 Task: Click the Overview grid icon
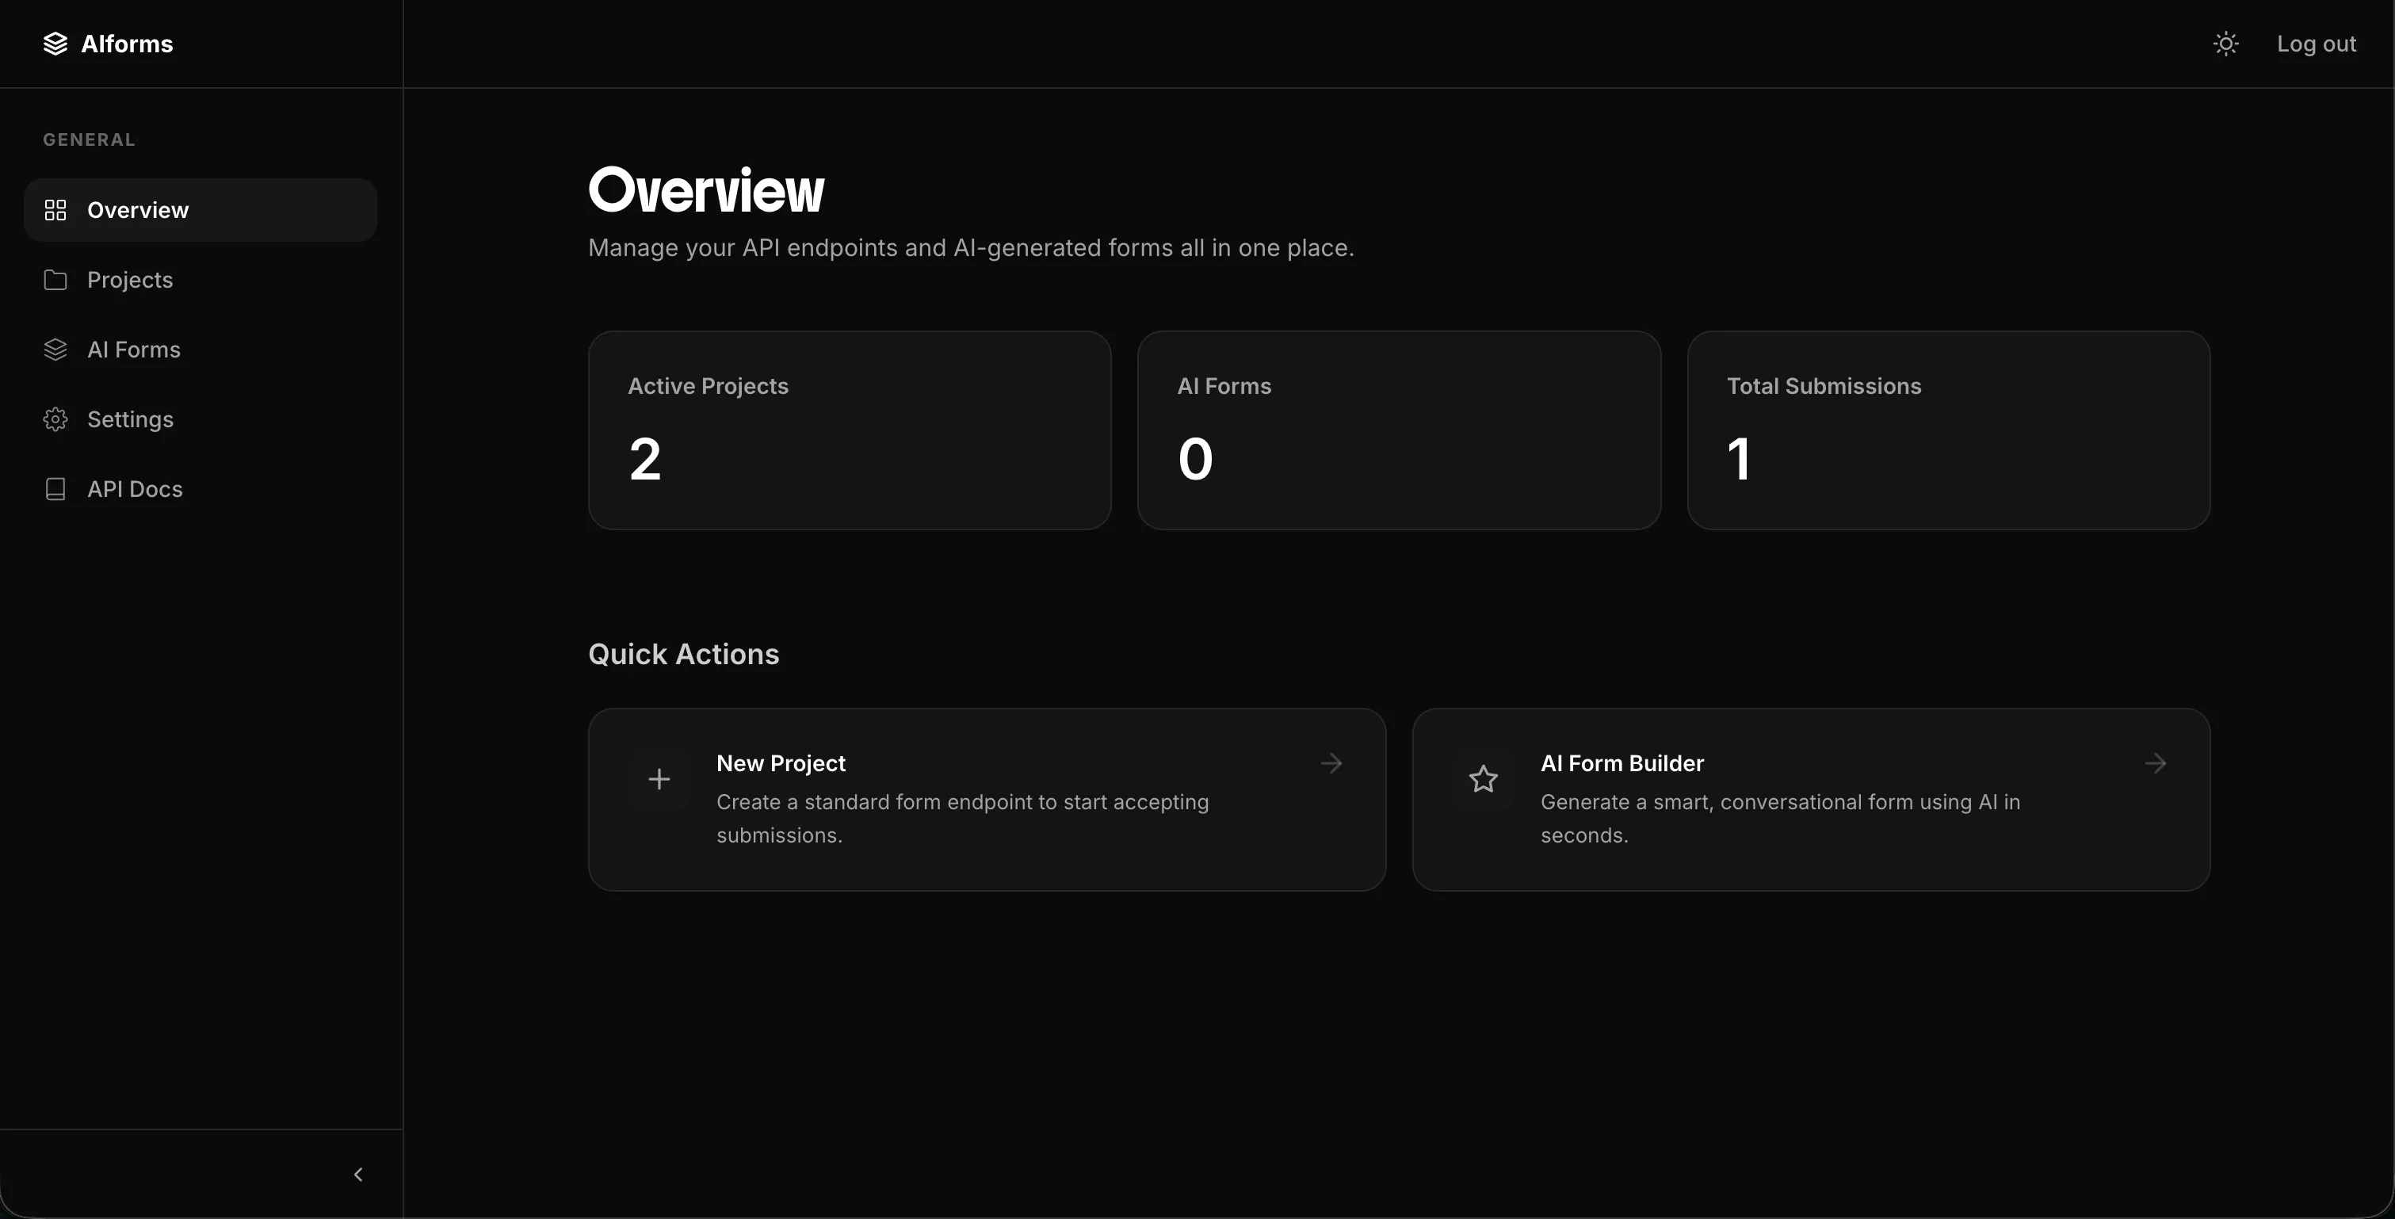[55, 210]
